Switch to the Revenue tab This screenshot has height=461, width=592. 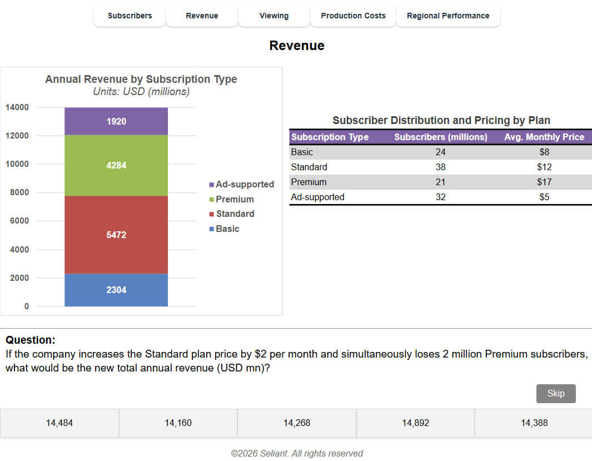pyautogui.click(x=202, y=16)
